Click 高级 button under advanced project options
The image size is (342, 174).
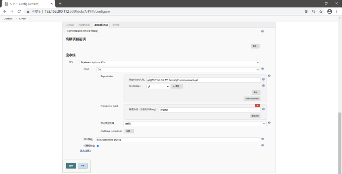pyautogui.click(x=255, y=46)
